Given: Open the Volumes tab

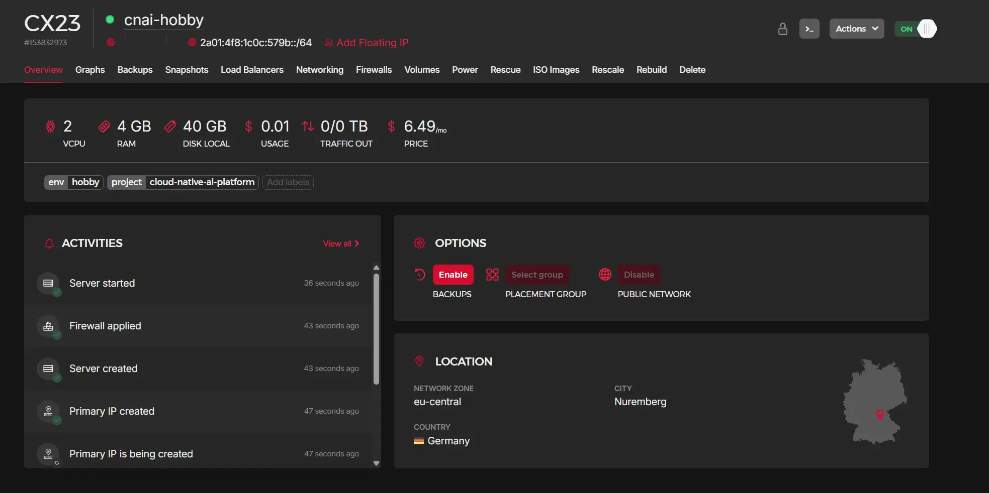Looking at the screenshot, I should tap(422, 70).
